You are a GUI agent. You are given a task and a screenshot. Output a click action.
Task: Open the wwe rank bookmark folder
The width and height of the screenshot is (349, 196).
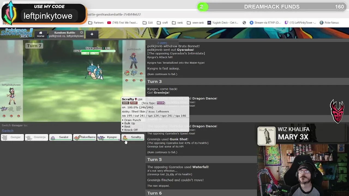[x=195, y=23]
